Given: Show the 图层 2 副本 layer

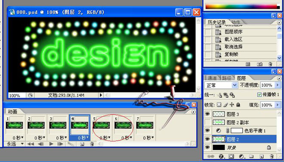Looking at the screenshot, I should [x=207, y=122].
